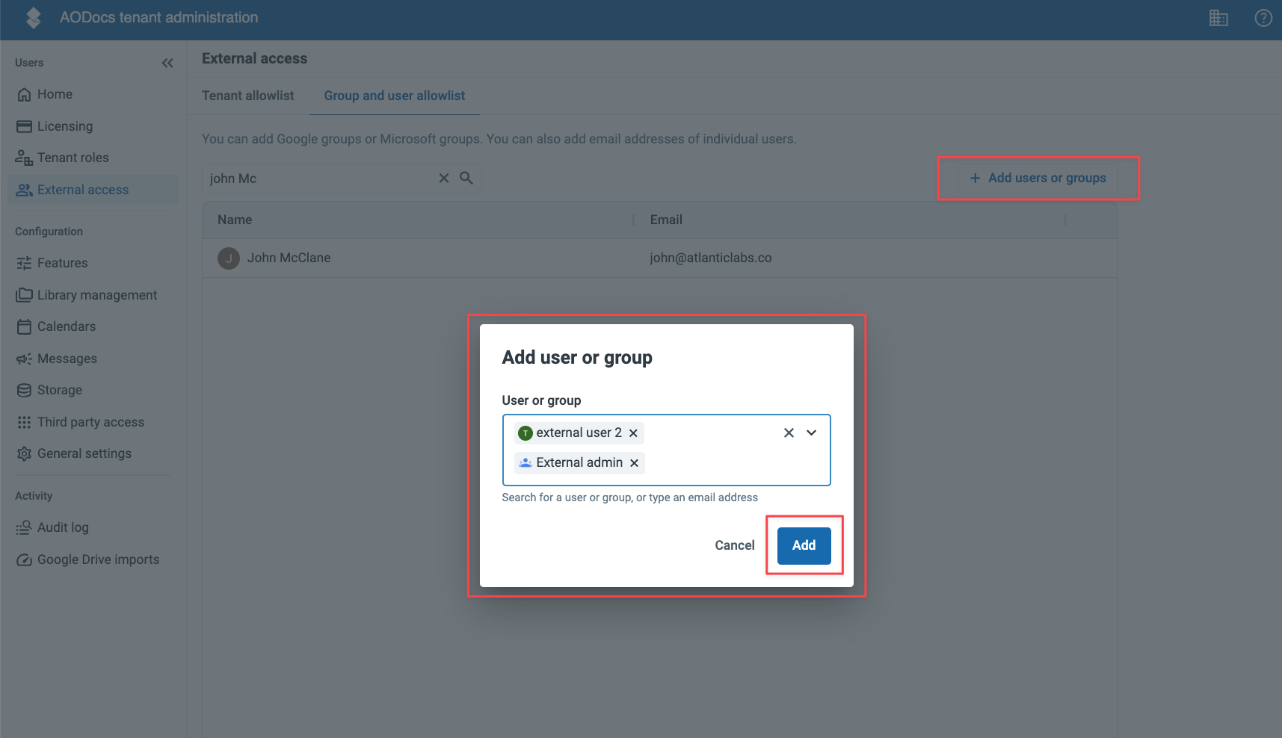Open Storage configuration
The image size is (1282, 738).
pyautogui.click(x=93, y=390)
